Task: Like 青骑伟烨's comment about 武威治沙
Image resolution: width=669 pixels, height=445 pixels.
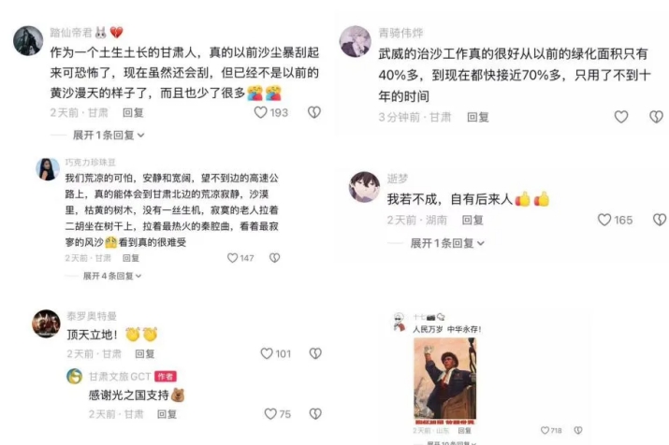Action: pos(621,117)
